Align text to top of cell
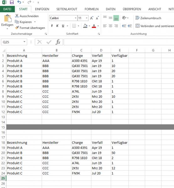 (x=105, y=18)
